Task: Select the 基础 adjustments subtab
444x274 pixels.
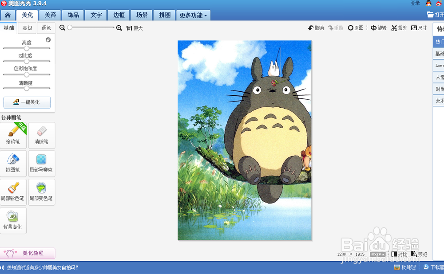Action: [x=8, y=28]
